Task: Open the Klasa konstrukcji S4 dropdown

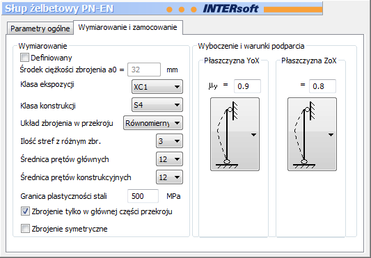Action: 157,105
